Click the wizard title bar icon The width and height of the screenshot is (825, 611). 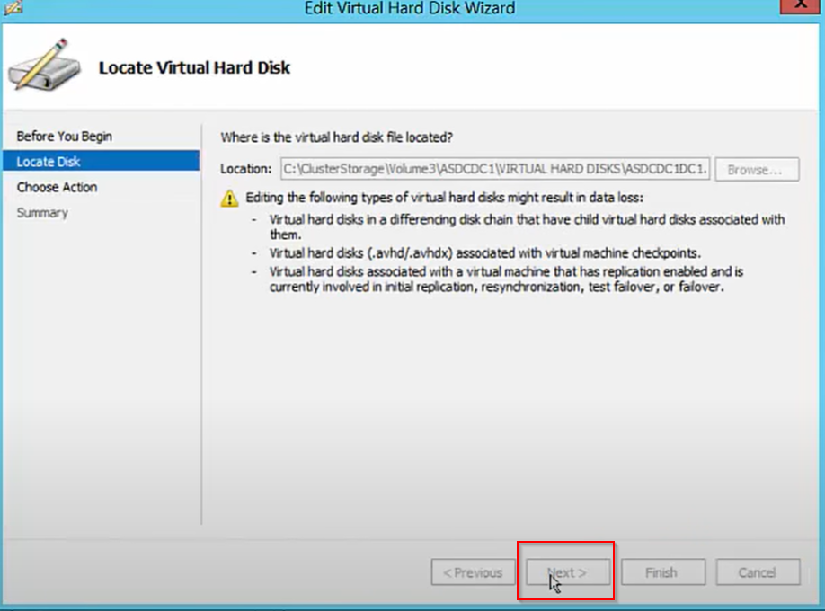coord(13,7)
